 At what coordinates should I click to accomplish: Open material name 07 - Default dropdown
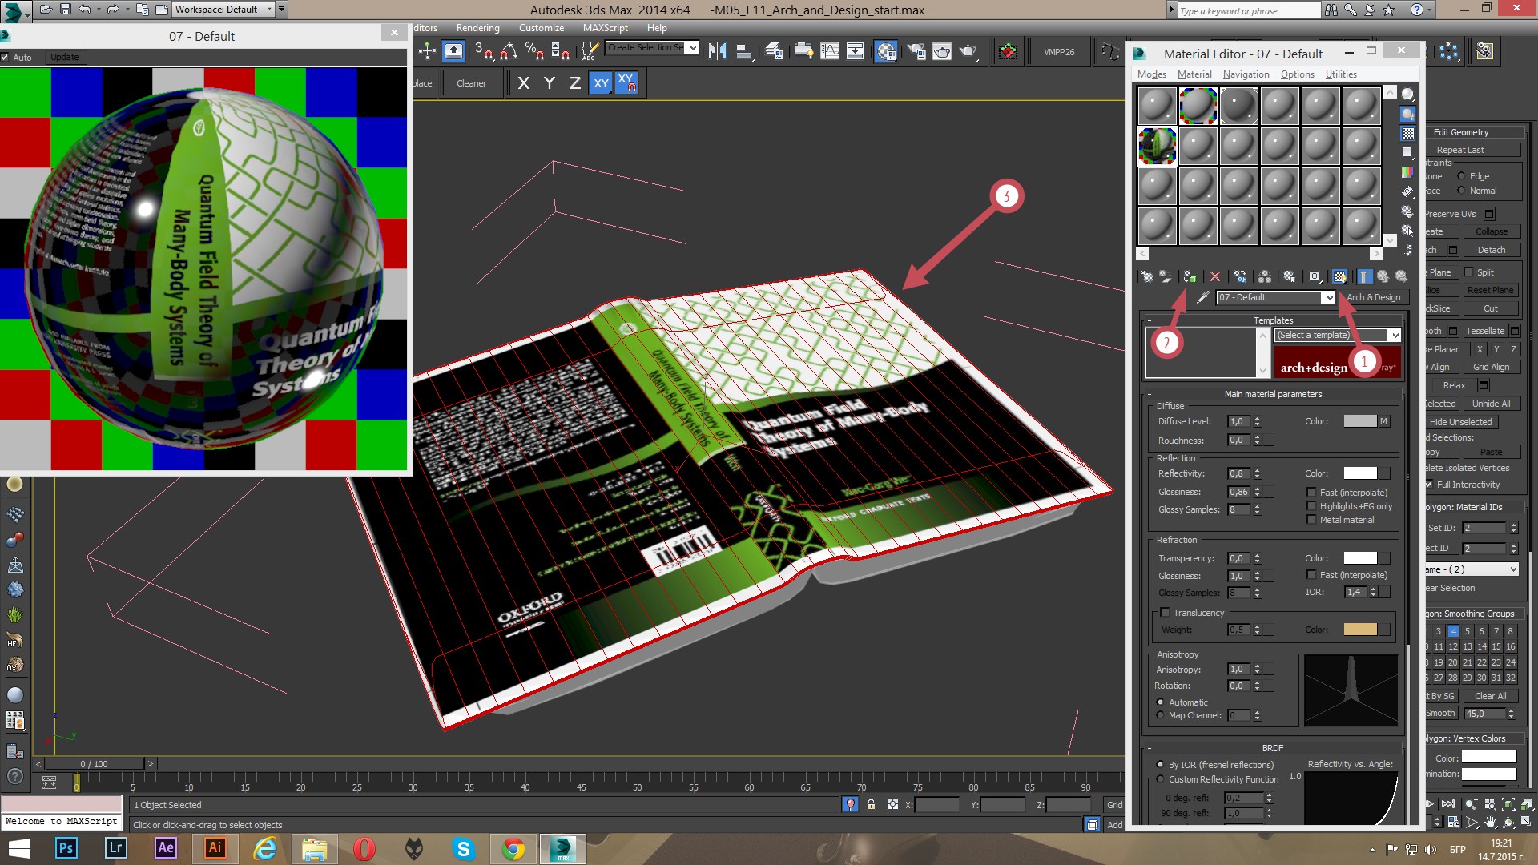pos(1329,297)
